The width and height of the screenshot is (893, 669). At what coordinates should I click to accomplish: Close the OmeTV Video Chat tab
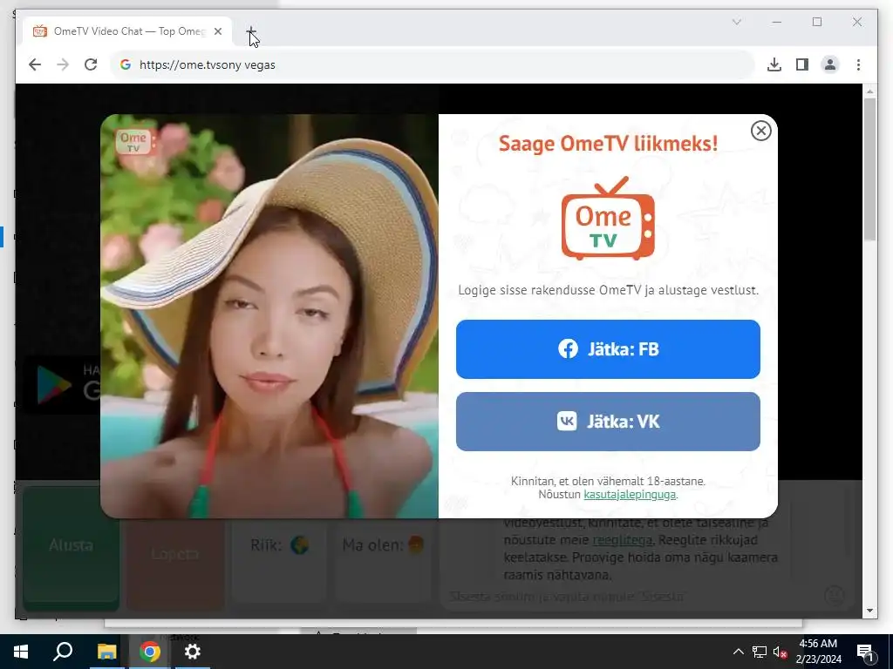(x=217, y=31)
